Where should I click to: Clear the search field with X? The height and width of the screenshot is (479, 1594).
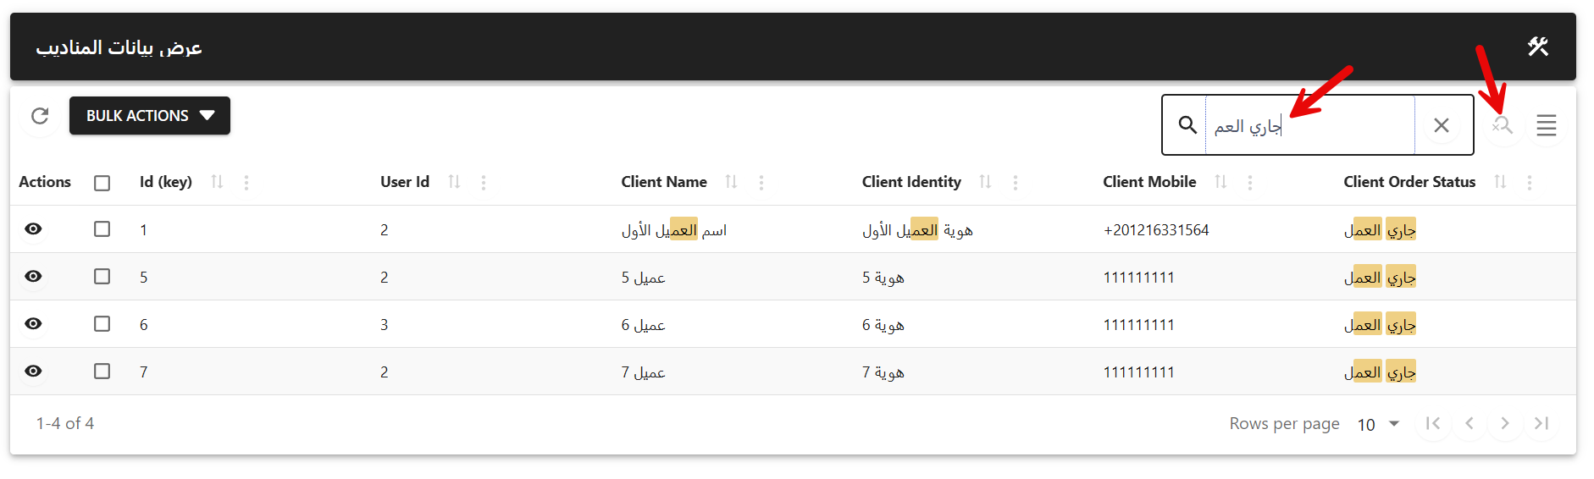coord(1441,125)
